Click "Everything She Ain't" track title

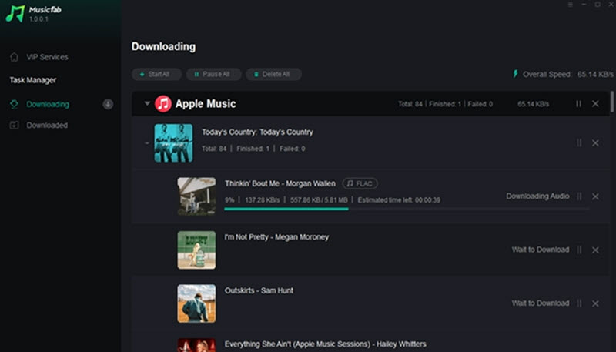[x=325, y=344]
